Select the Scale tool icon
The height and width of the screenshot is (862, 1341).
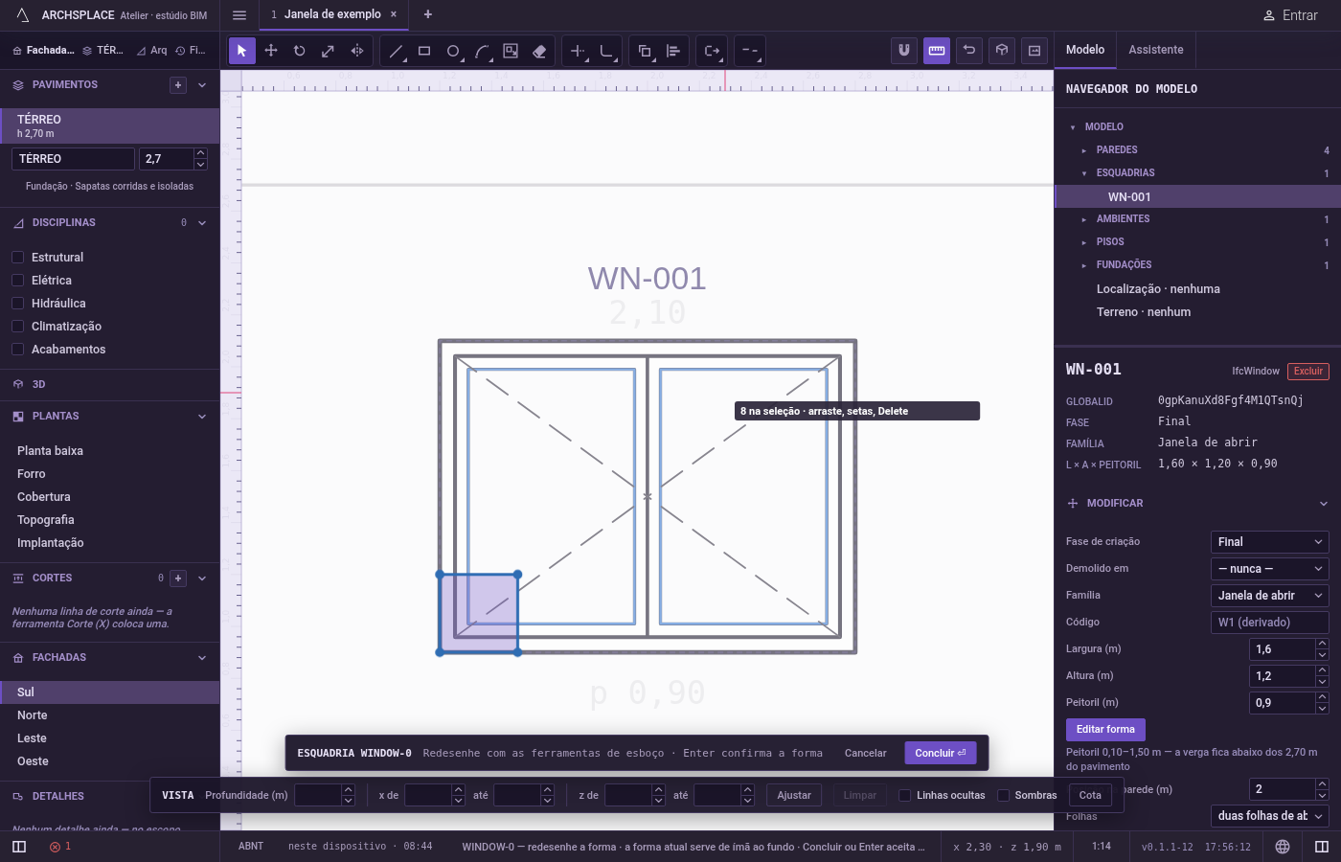click(328, 51)
